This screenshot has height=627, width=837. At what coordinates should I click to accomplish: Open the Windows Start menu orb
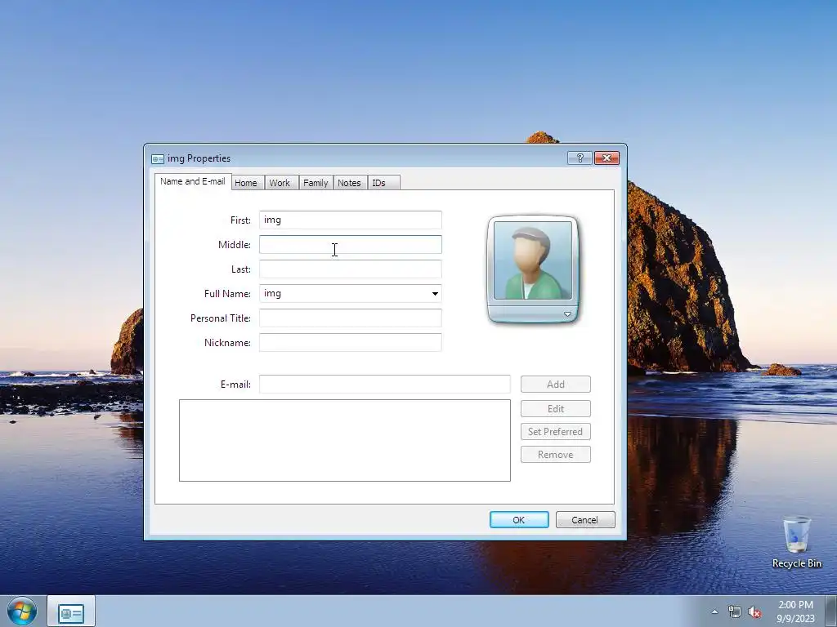(22, 611)
